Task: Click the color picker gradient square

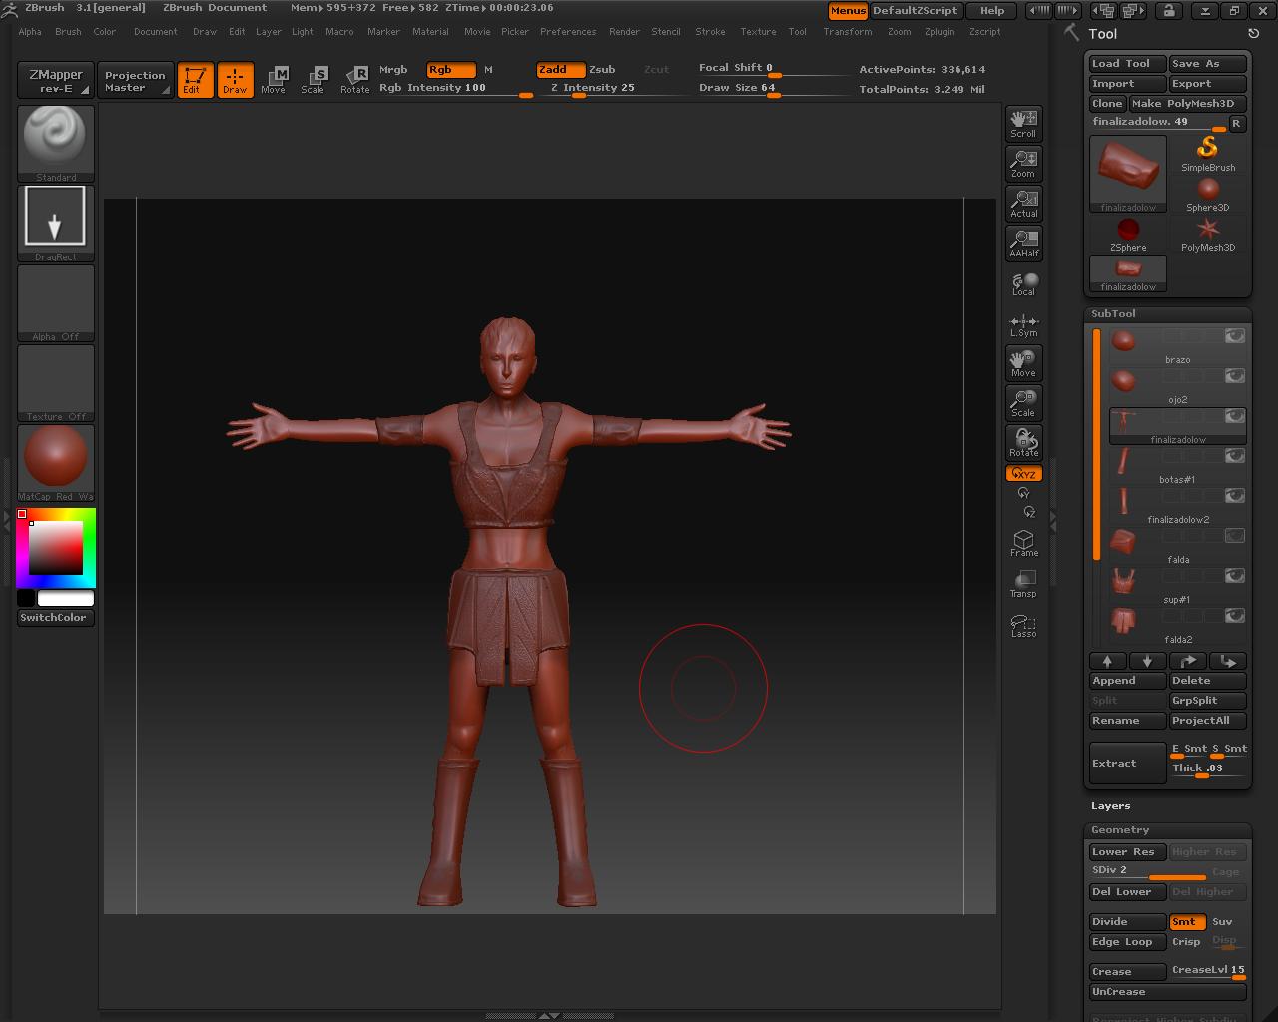Action: [55, 547]
